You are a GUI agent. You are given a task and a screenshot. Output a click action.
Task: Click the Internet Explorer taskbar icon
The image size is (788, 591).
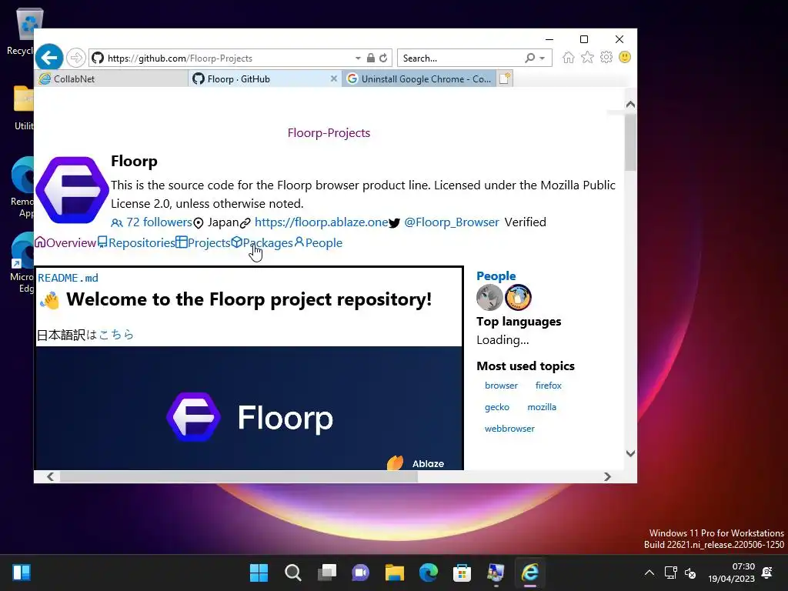[529, 573]
